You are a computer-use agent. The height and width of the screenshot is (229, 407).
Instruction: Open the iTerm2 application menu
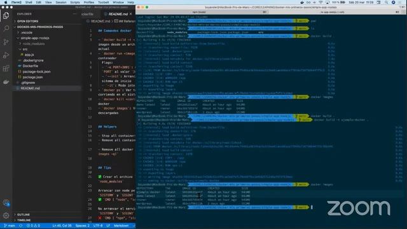[x=16, y=3]
